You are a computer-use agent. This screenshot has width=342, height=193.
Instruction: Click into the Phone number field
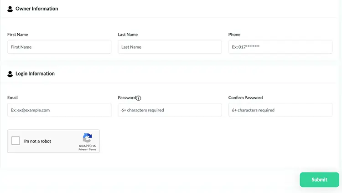(x=280, y=47)
